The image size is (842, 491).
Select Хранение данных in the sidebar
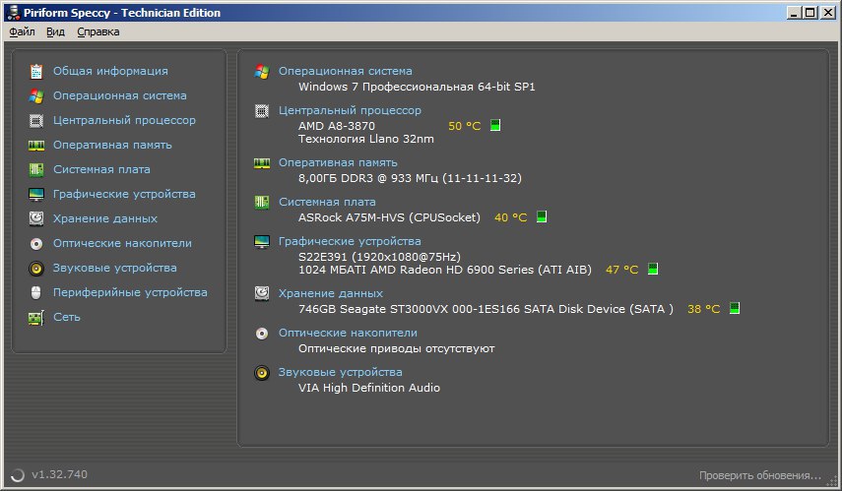click(104, 219)
